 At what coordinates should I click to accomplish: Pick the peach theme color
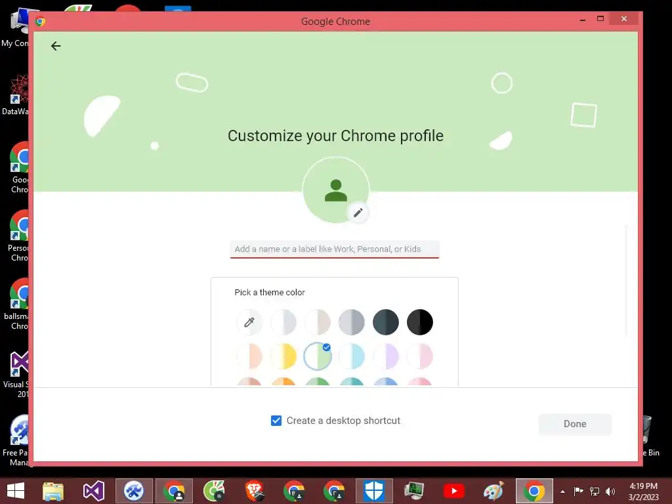249,356
